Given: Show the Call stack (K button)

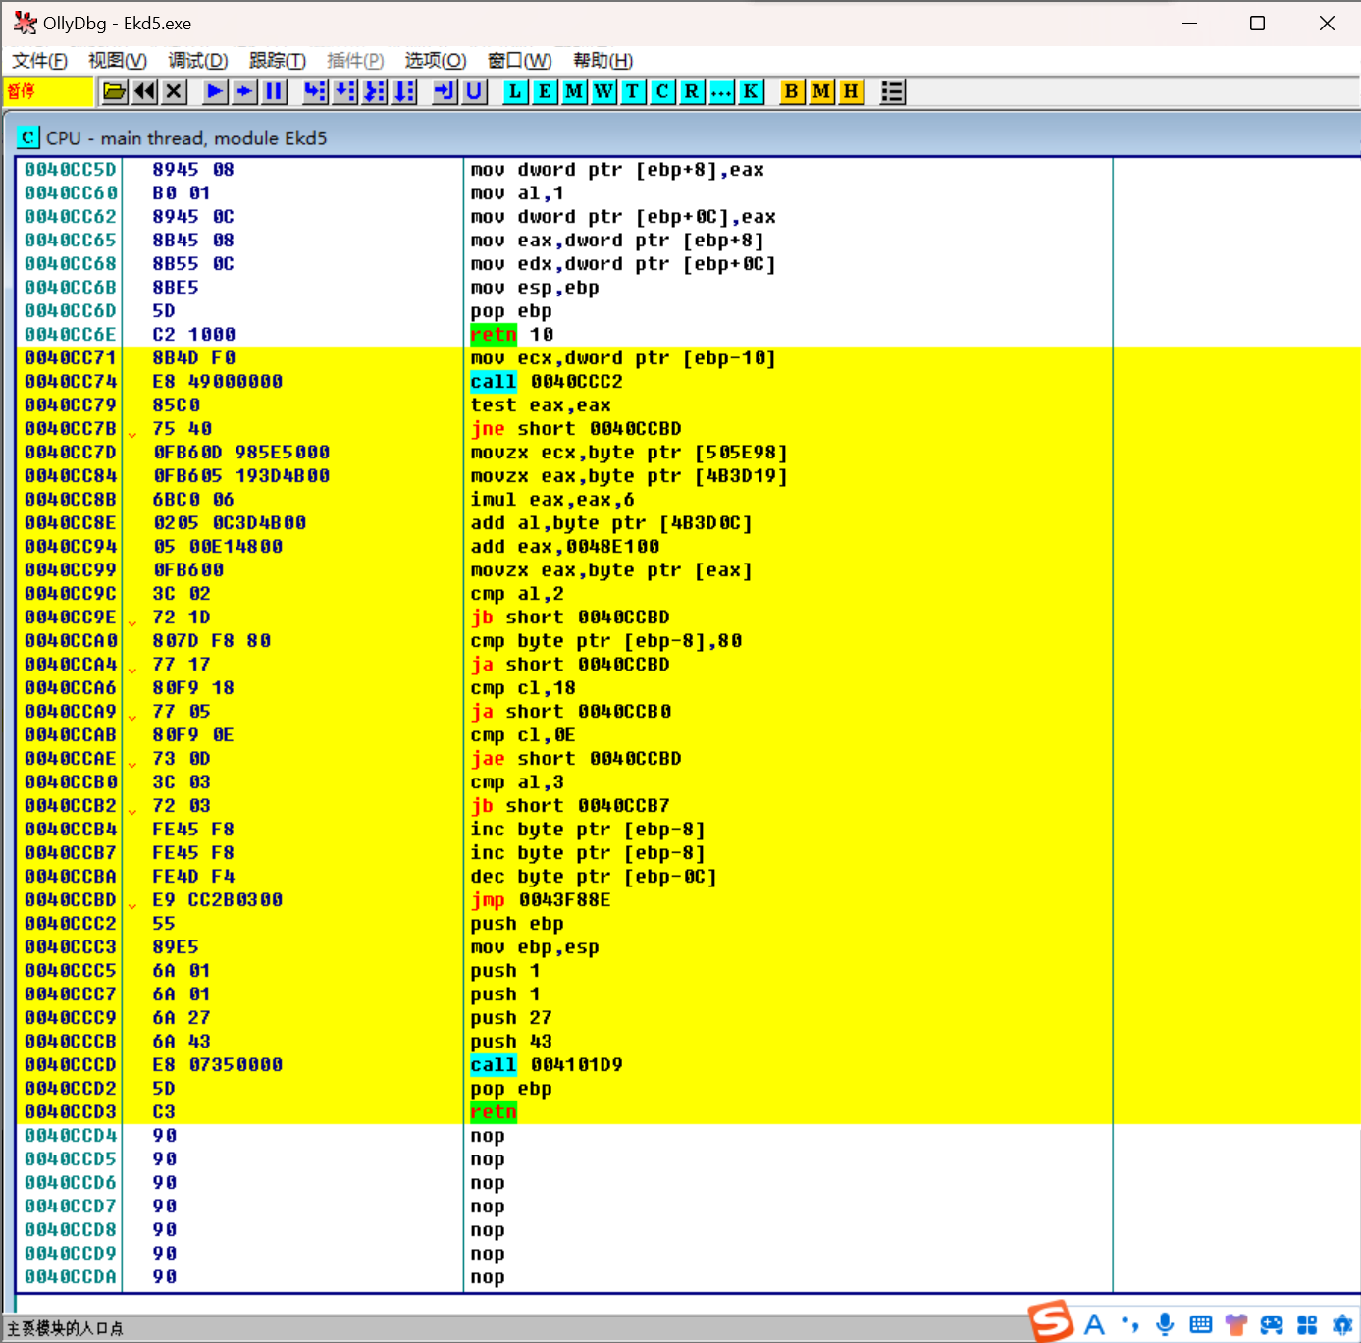Looking at the screenshot, I should [x=751, y=92].
